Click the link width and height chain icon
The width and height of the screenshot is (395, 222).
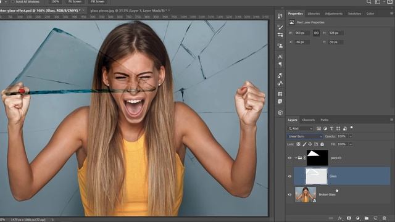point(317,33)
